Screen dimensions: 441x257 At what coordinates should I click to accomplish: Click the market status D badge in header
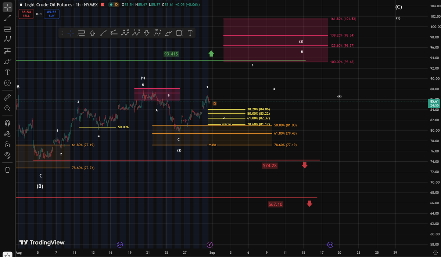(x=116, y=4)
